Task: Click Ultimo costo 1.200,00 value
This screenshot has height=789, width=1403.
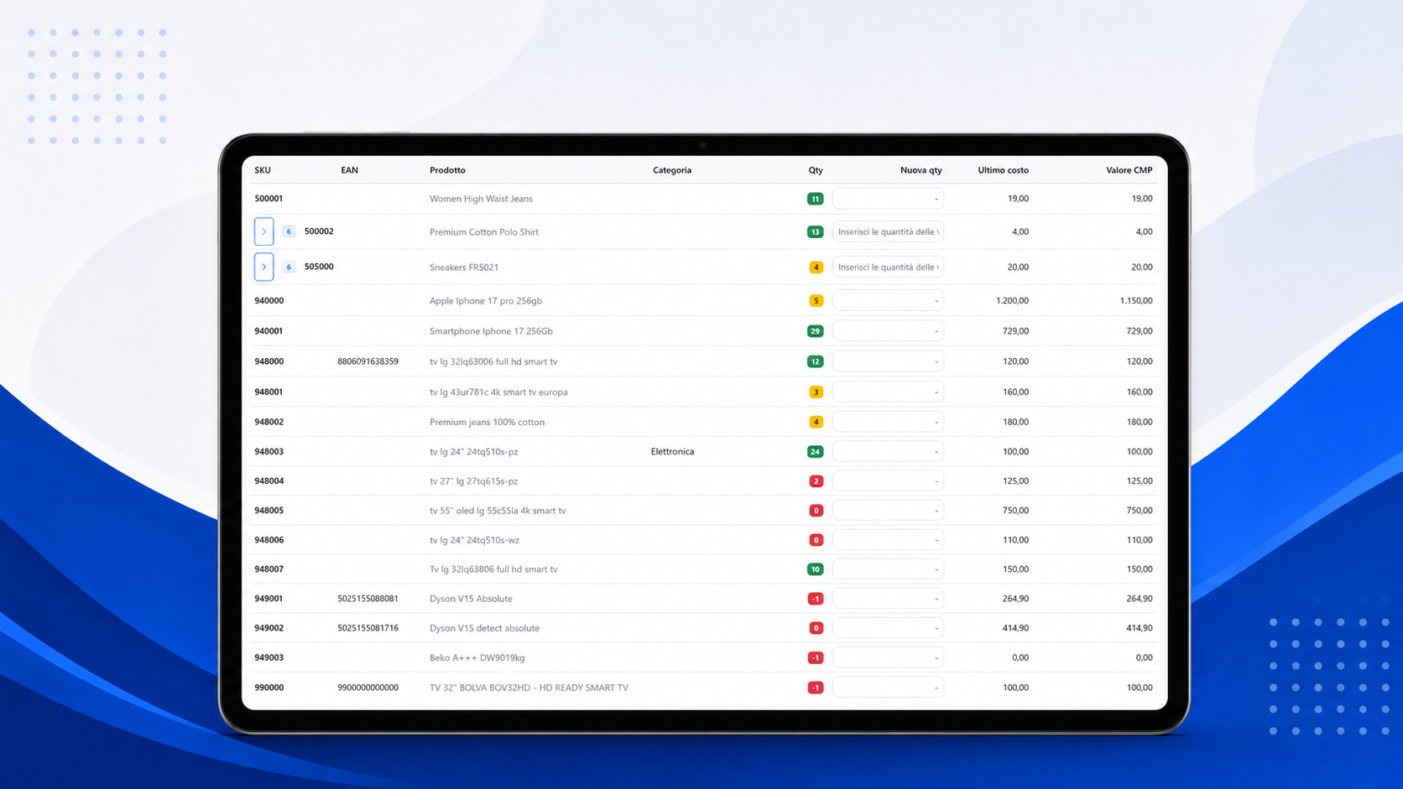Action: pos(1012,300)
